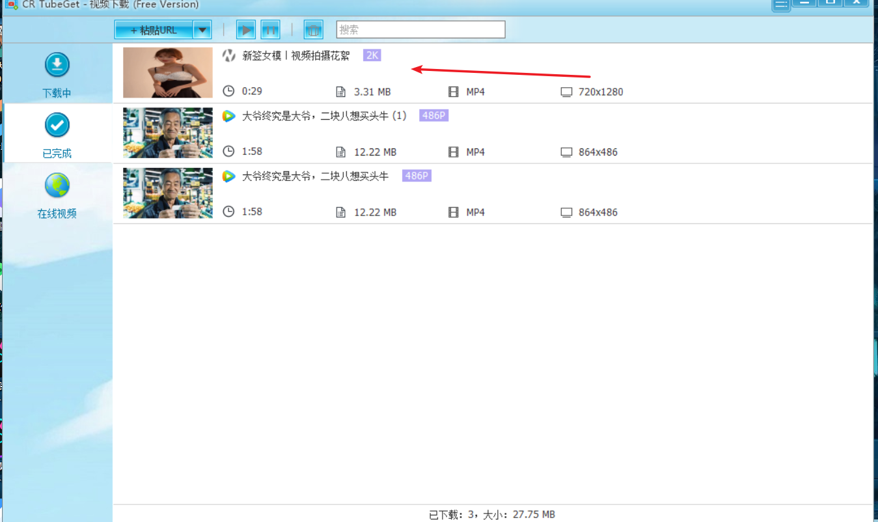Click the source site icon beside 新签女模 title

coord(228,56)
